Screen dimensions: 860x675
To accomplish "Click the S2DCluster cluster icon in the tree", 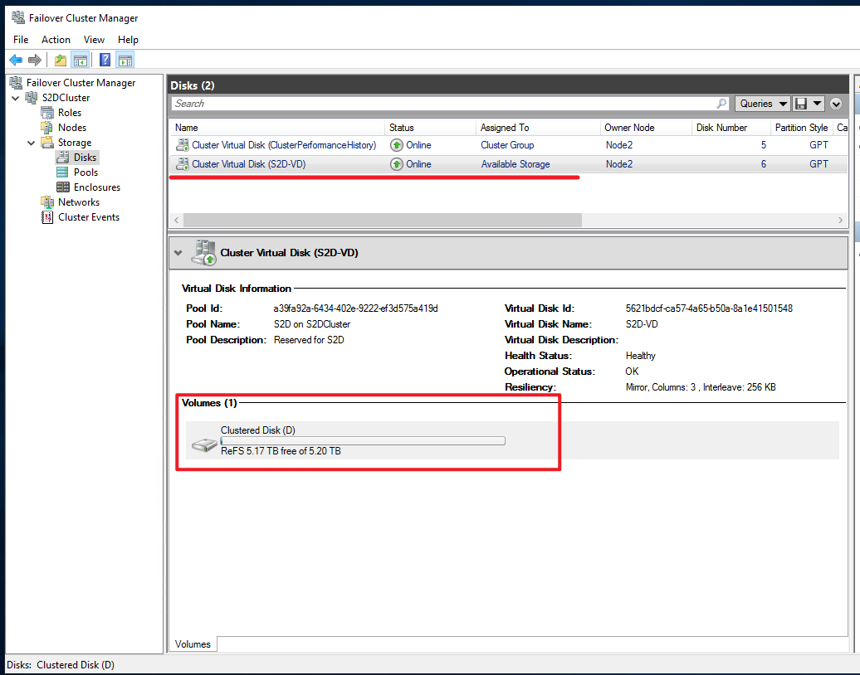I will point(32,98).
